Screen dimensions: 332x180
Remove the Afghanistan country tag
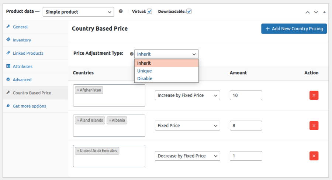coord(78,90)
